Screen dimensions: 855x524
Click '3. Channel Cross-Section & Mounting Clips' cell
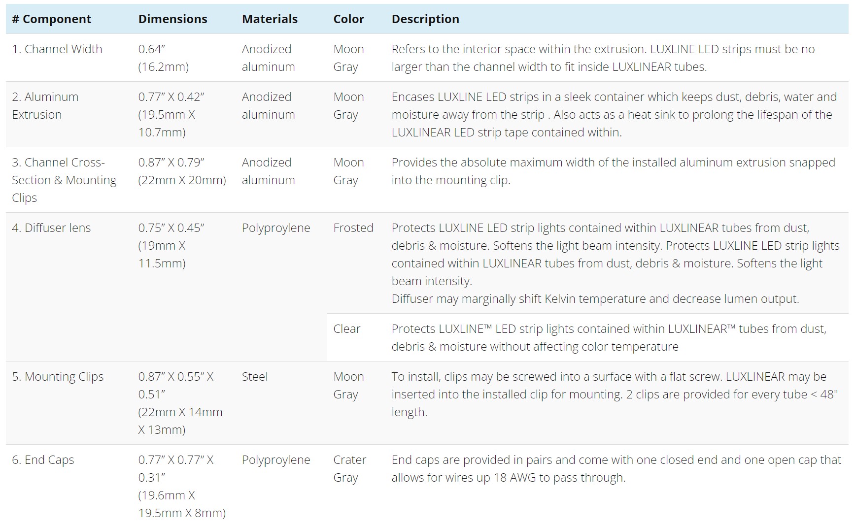pos(64,180)
